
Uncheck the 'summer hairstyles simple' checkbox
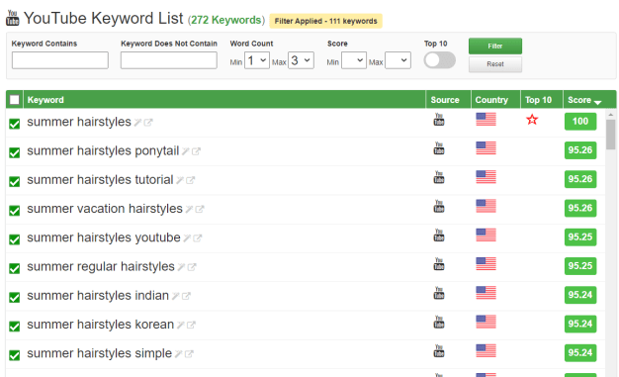(15, 355)
